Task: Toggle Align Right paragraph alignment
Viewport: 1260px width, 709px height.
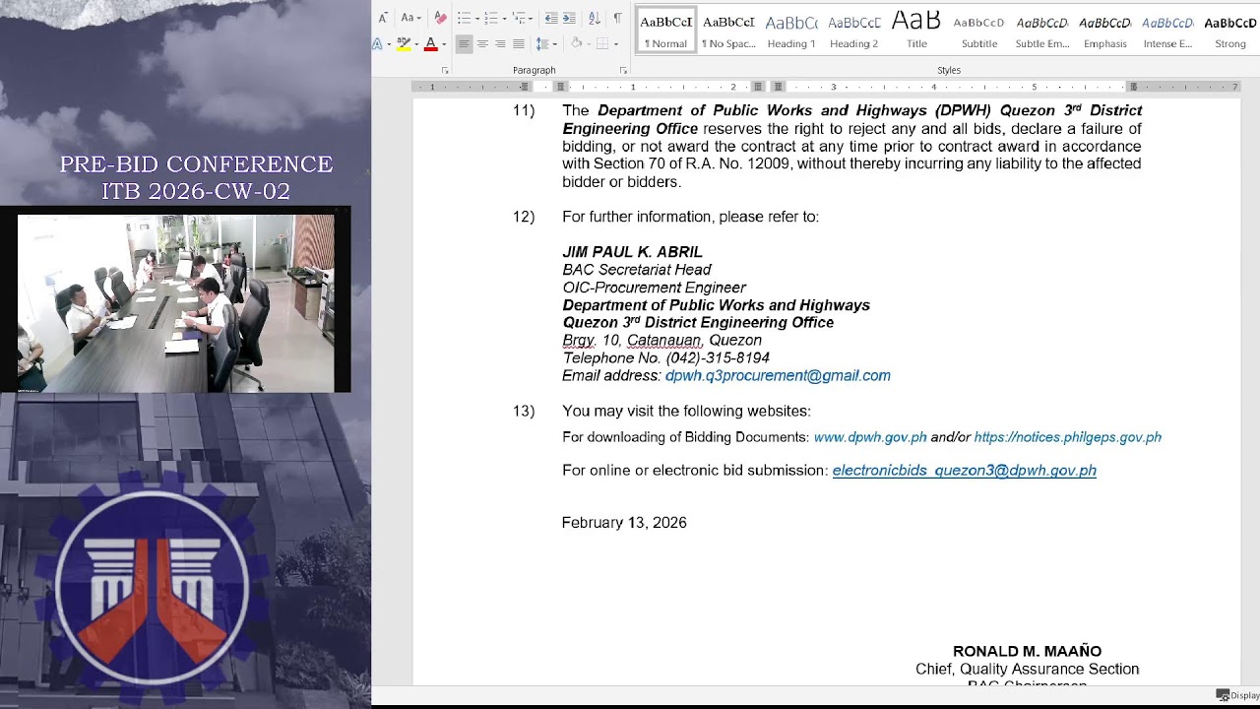Action: pyautogui.click(x=500, y=43)
